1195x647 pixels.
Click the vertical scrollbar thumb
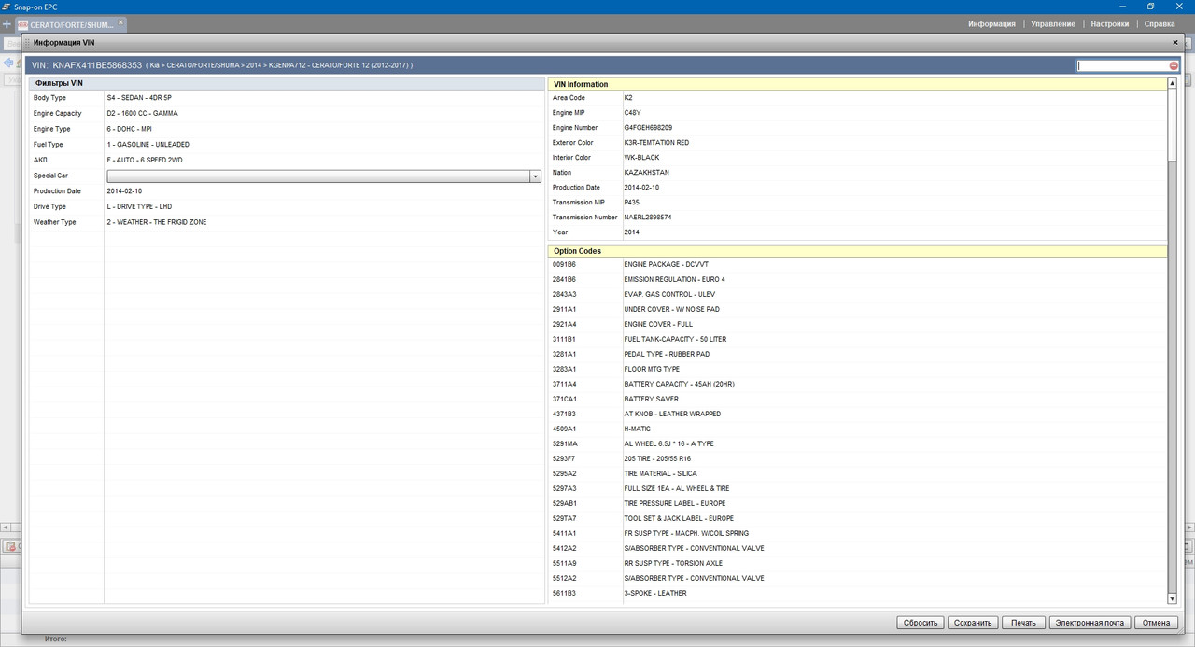click(x=1173, y=125)
